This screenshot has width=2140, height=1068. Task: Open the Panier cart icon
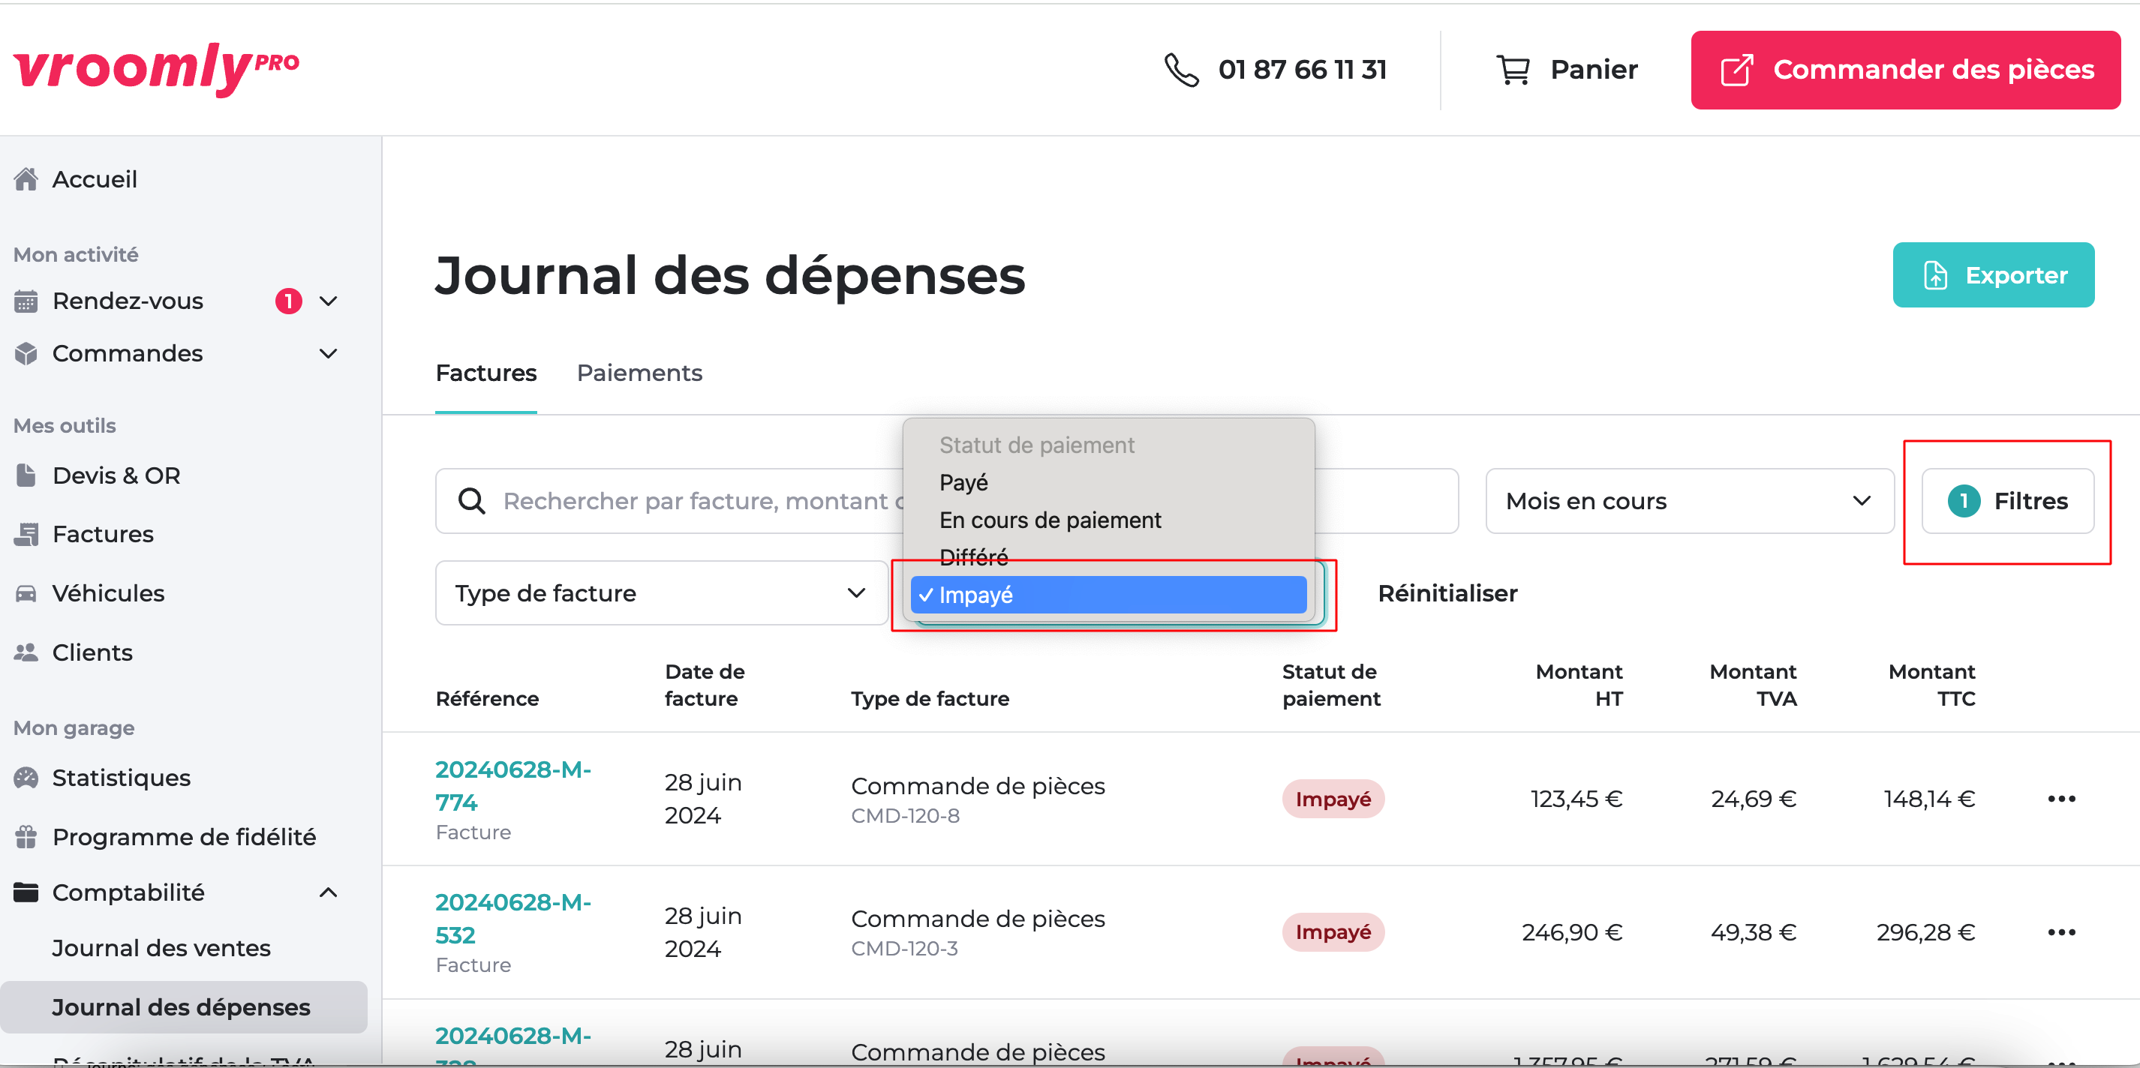click(1513, 70)
